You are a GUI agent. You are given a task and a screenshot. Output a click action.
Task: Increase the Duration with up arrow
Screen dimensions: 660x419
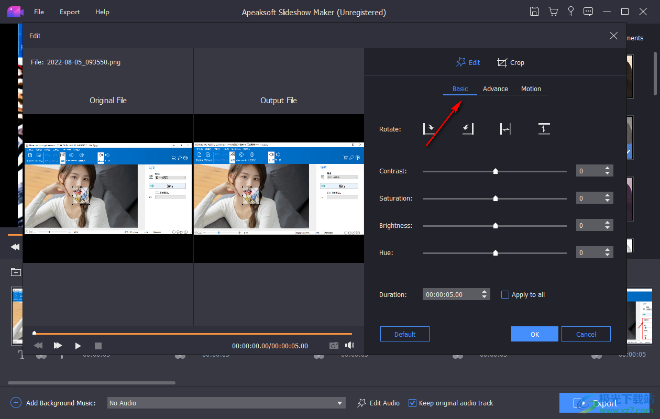coord(485,292)
